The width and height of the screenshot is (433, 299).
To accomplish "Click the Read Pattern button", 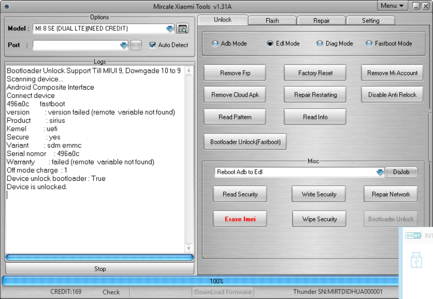I will tap(235, 117).
